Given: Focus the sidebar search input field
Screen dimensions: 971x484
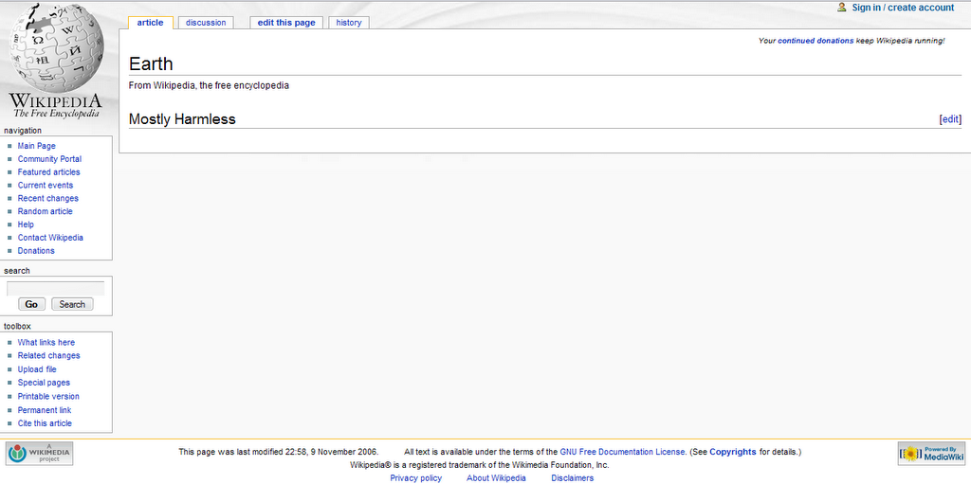Looking at the screenshot, I should [56, 289].
